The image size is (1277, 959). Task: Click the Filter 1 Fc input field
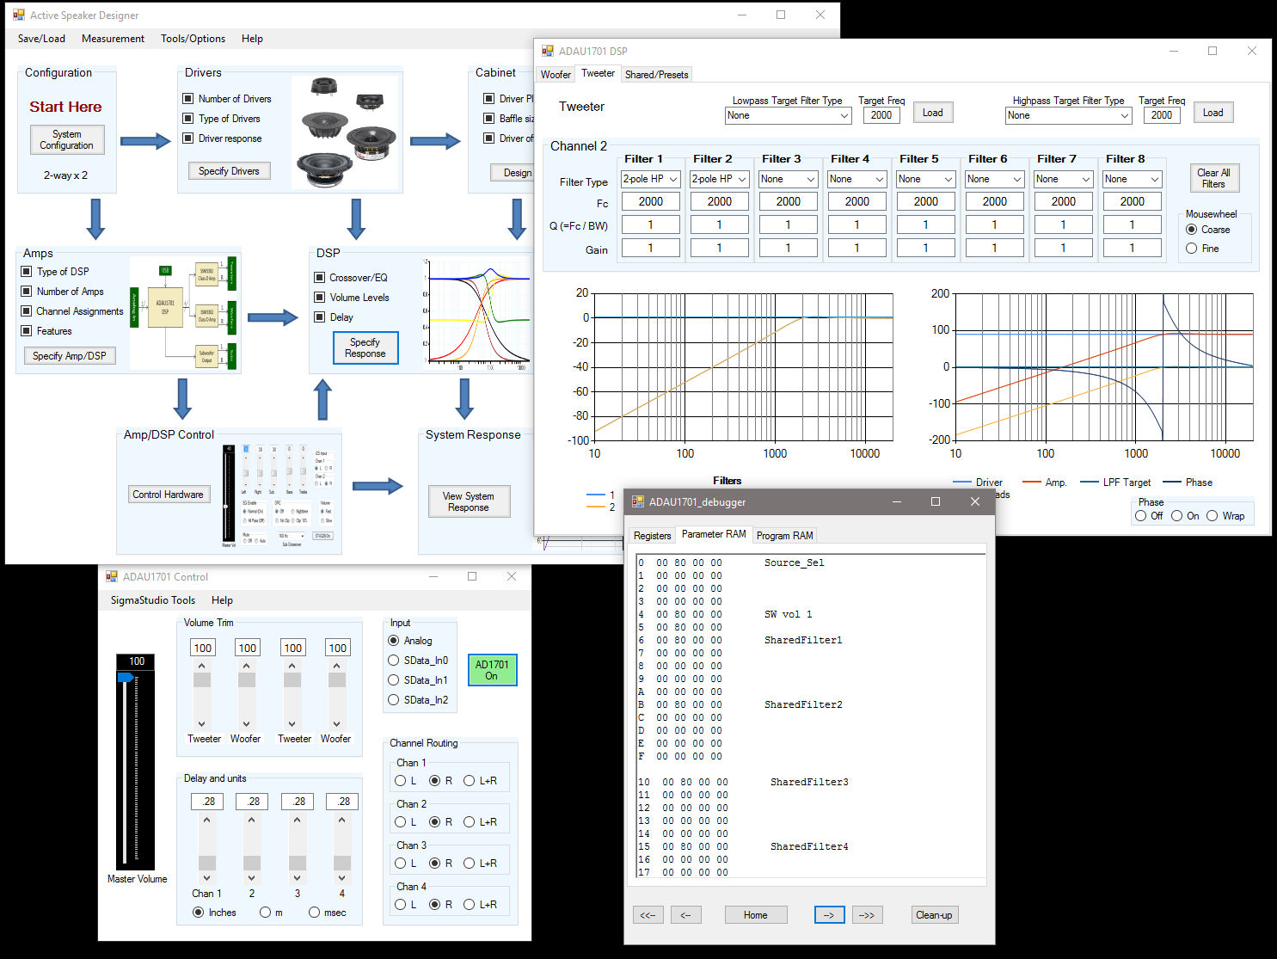click(x=651, y=201)
